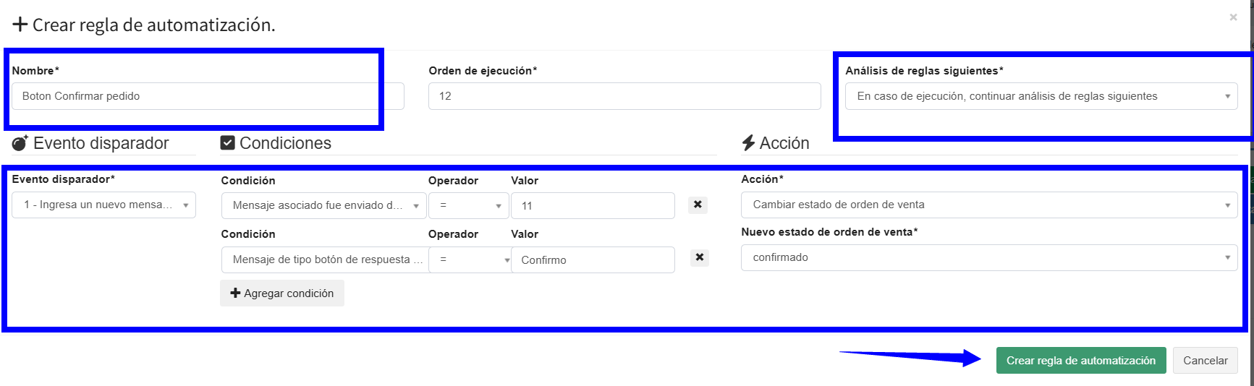Click the Valor field containing Confirmo
Viewport: 1254px width, 386px height.
pyautogui.click(x=592, y=260)
